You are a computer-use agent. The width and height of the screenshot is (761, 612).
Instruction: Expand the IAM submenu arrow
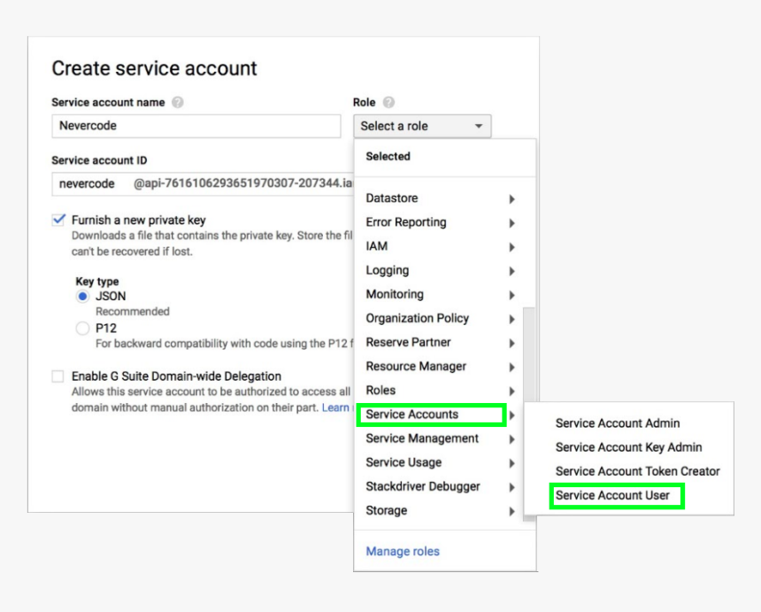[x=512, y=247]
